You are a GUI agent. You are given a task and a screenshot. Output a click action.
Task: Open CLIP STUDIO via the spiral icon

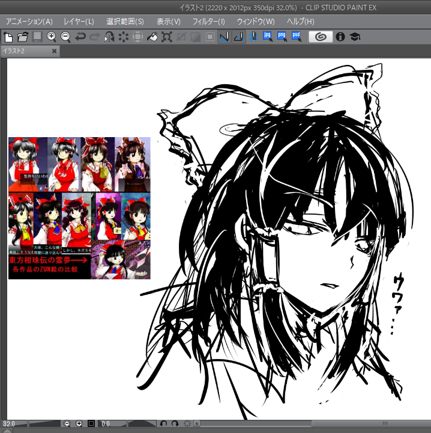coord(321,37)
